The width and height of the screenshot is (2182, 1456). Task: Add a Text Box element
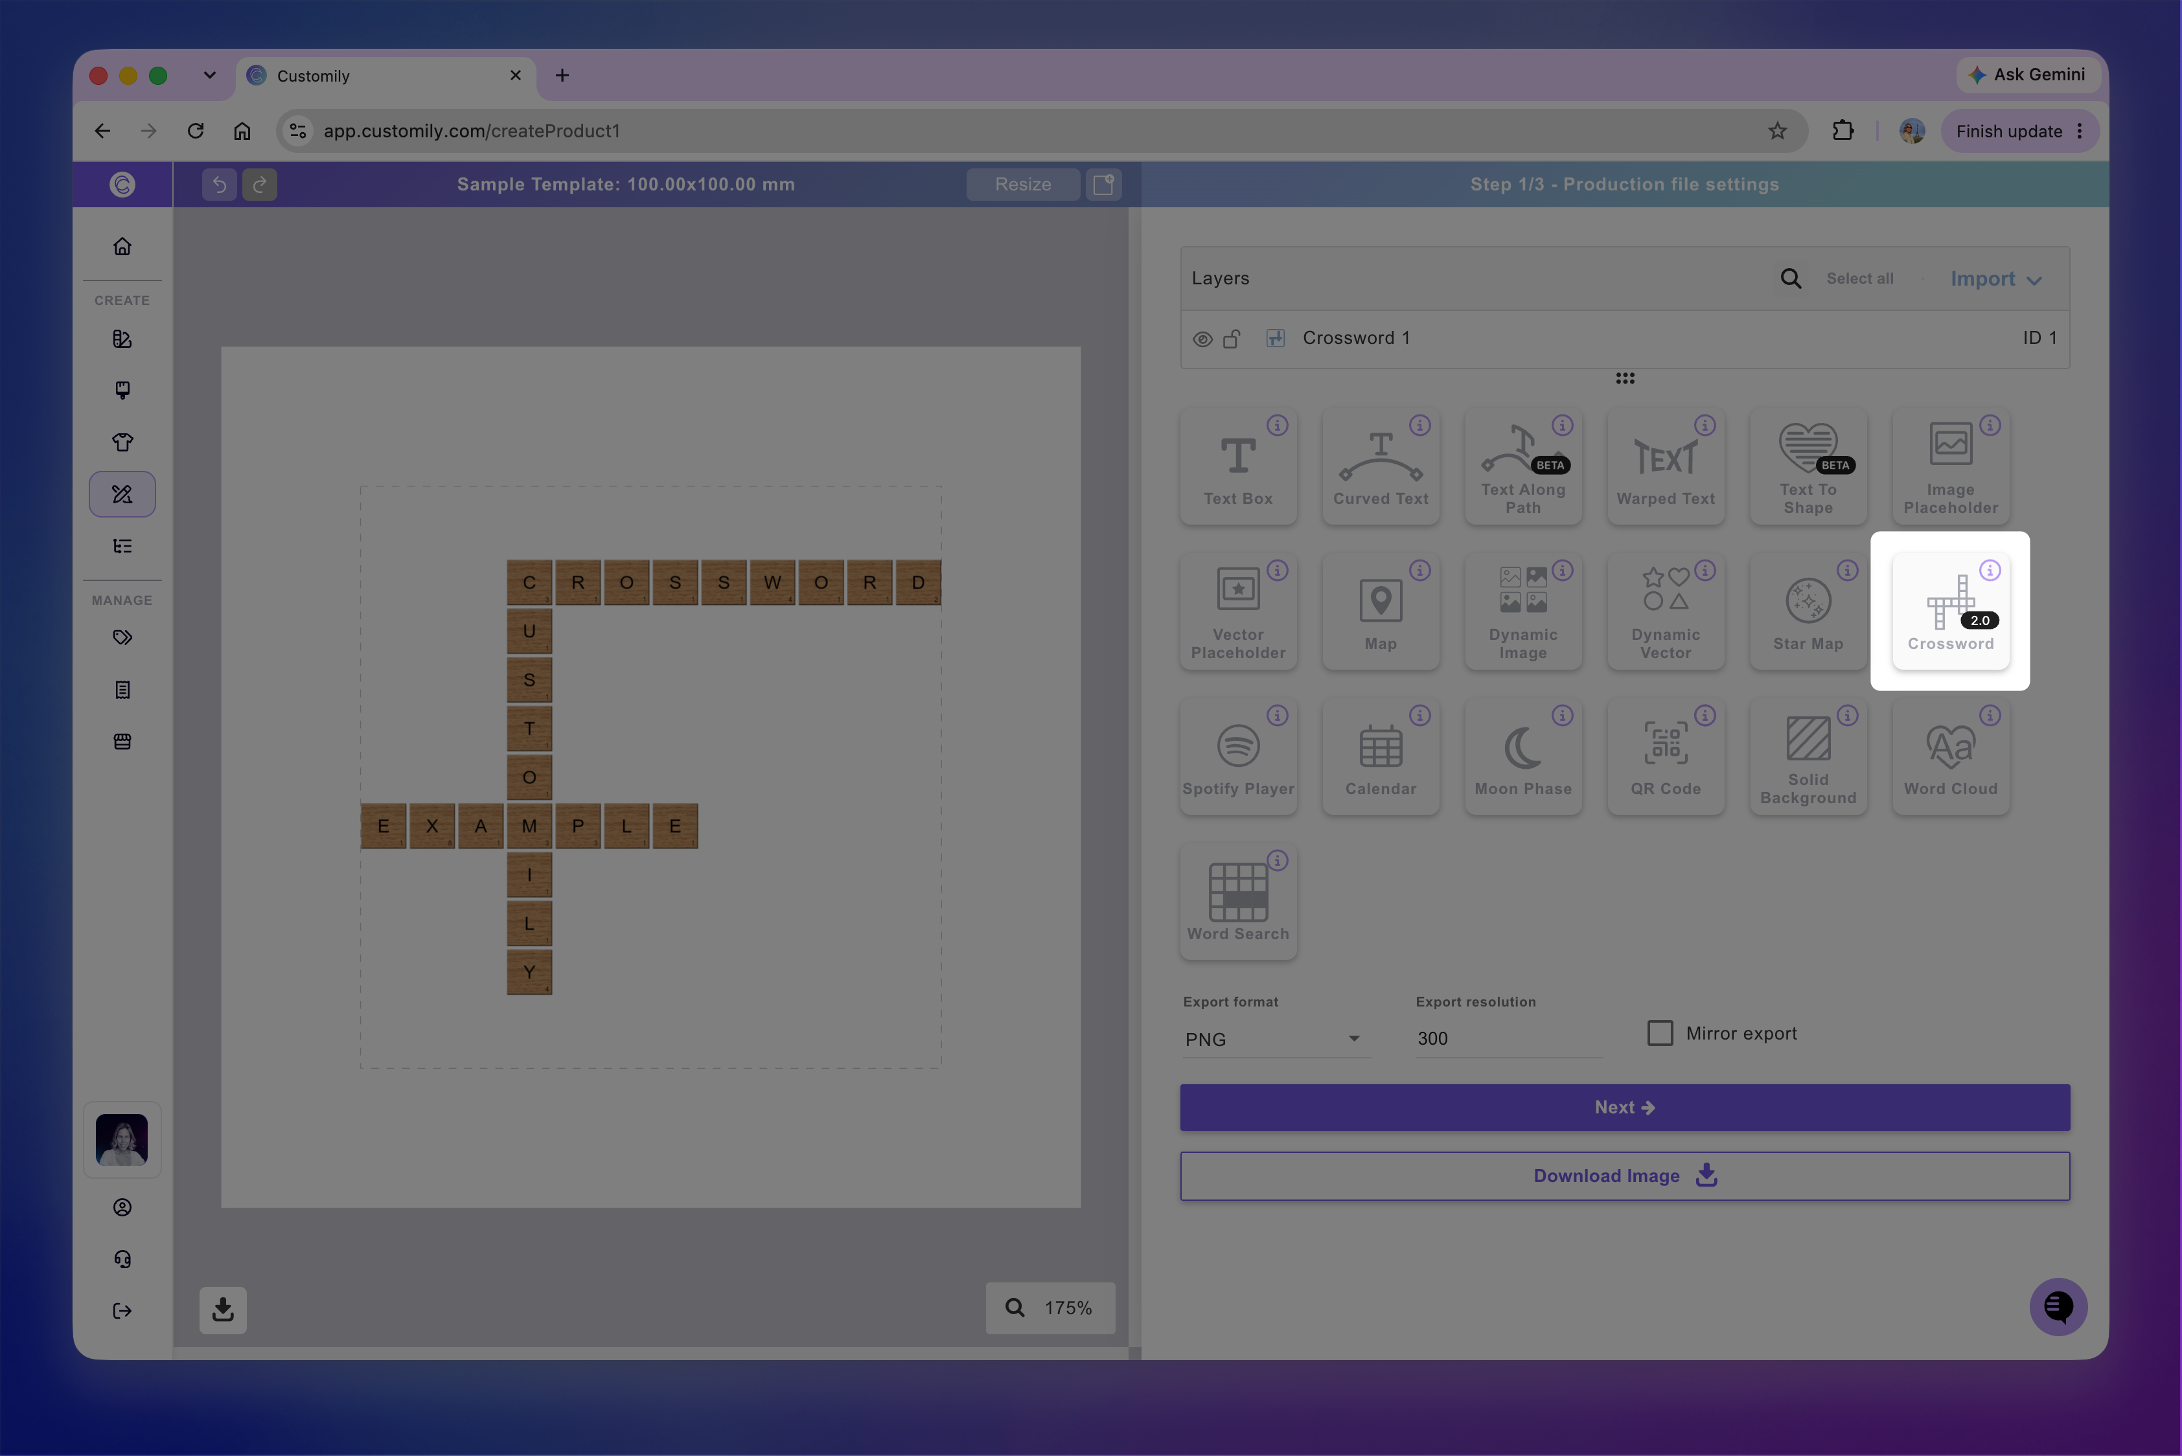(1238, 467)
